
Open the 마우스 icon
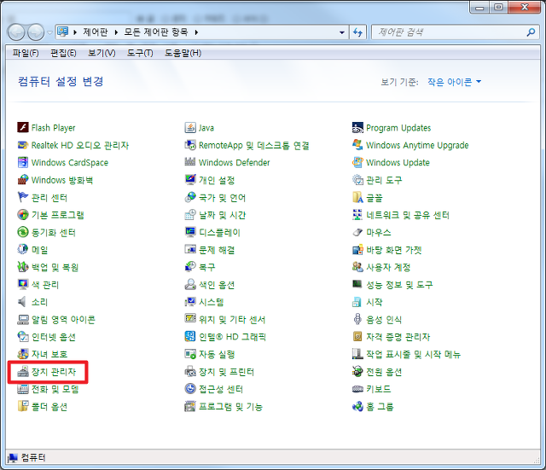357,232
